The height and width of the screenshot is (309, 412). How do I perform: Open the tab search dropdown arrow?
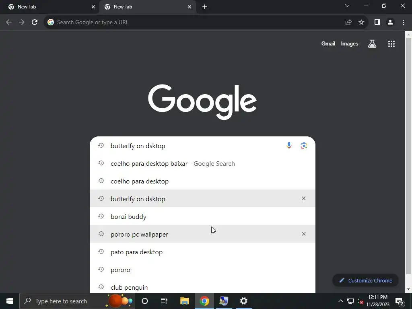tap(347, 6)
